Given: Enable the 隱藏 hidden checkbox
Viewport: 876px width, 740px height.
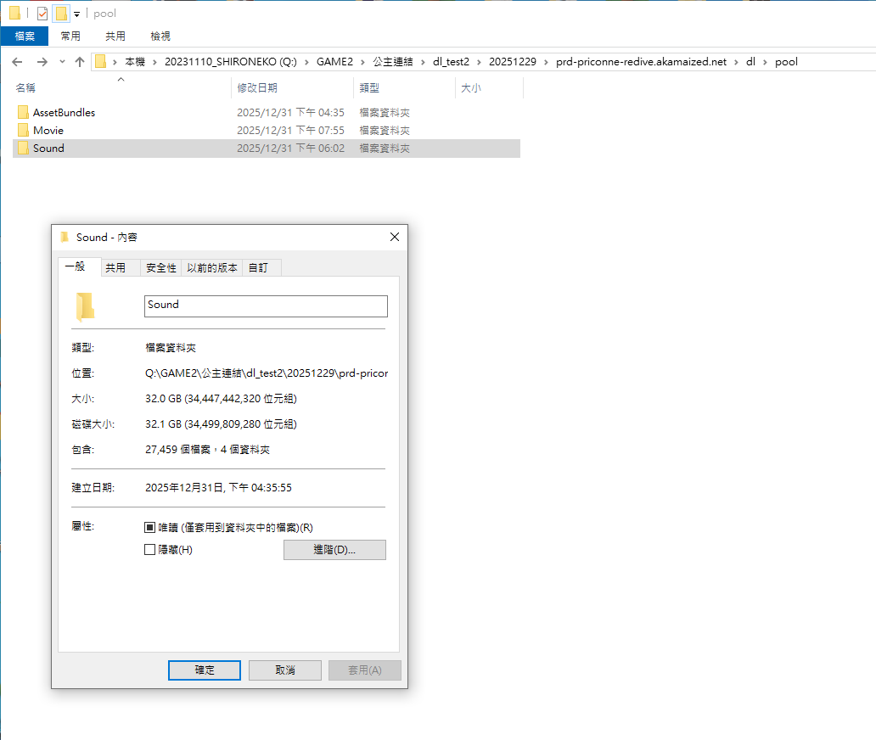Looking at the screenshot, I should coord(150,550).
